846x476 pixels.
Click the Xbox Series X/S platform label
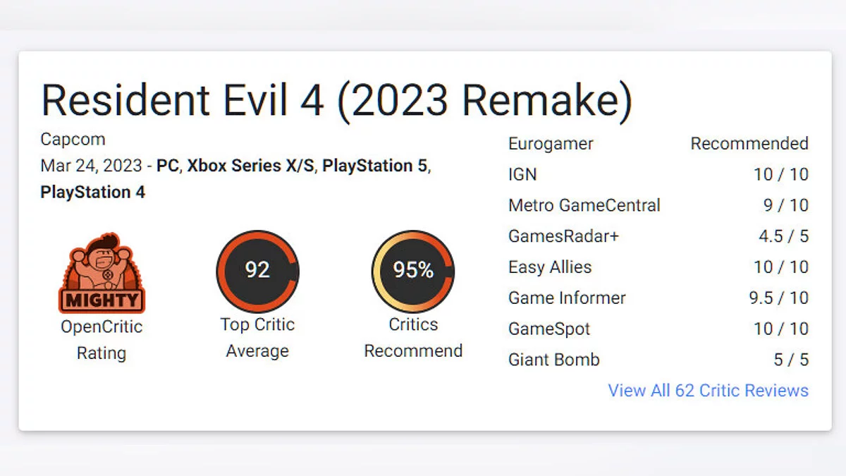pos(250,166)
